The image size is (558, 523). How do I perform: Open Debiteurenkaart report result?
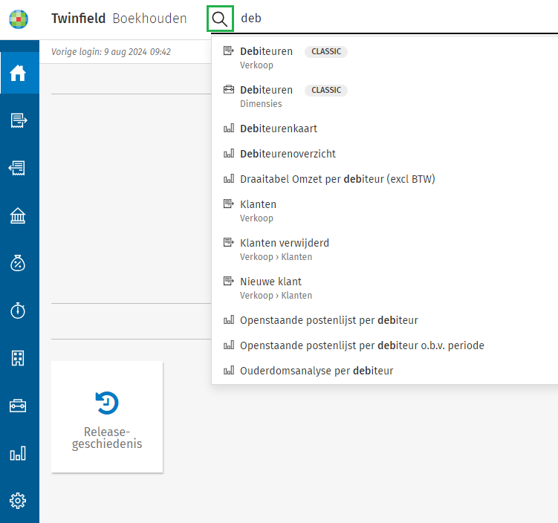tap(279, 129)
